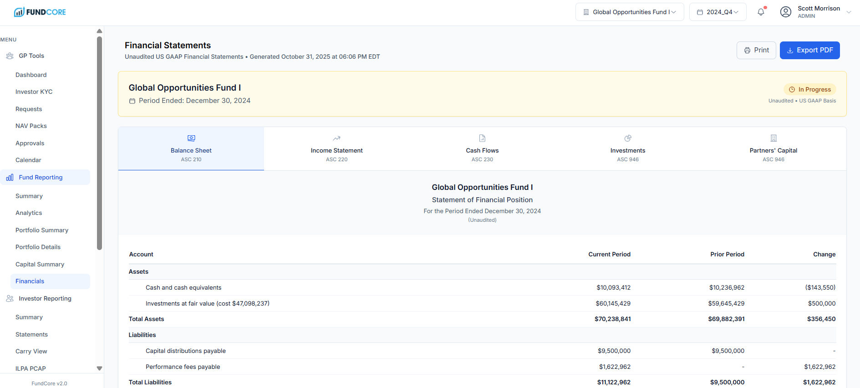This screenshot has height=388, width=860.
Task: Open the Global Opportunities Fund I dropdown
Action: pyautogui.click(x=630, y=12)
